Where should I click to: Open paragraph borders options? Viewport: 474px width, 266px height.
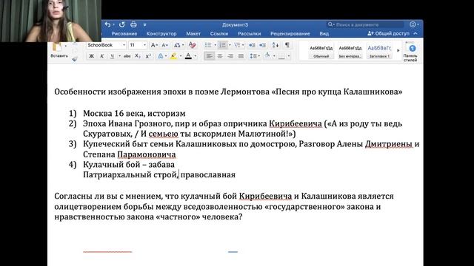click(281, 56)
